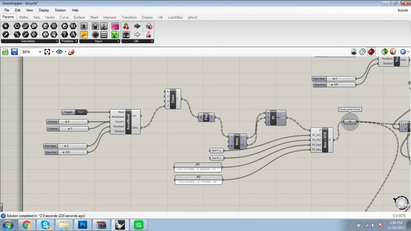411x231 pixels.
Task: Select the green creeper icon in Input panel
Action: tap(115, 35)
